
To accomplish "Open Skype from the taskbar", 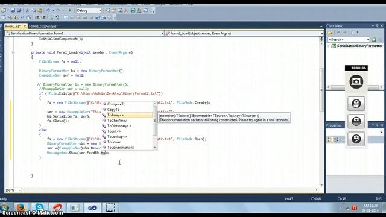I will (x=39, y=208).
